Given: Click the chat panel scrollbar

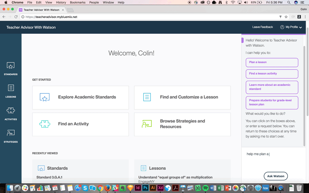Looking at the screenshot, I should coord(304,96).
